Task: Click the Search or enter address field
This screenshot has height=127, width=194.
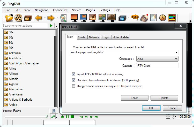Action: (25, 26)
